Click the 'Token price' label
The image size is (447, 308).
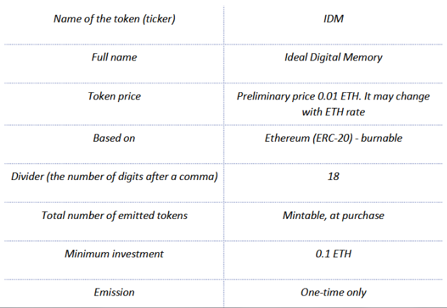pos(115,96)
